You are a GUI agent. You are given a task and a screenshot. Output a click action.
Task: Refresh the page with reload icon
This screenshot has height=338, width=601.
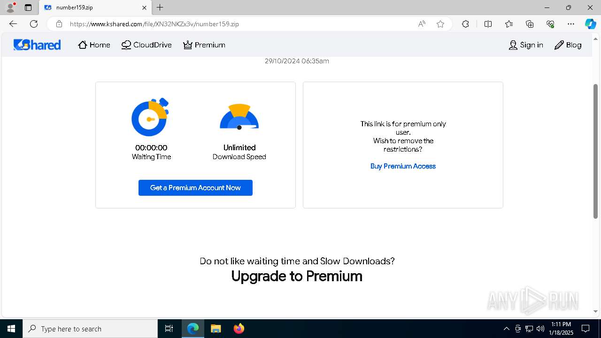click(34, 24)
